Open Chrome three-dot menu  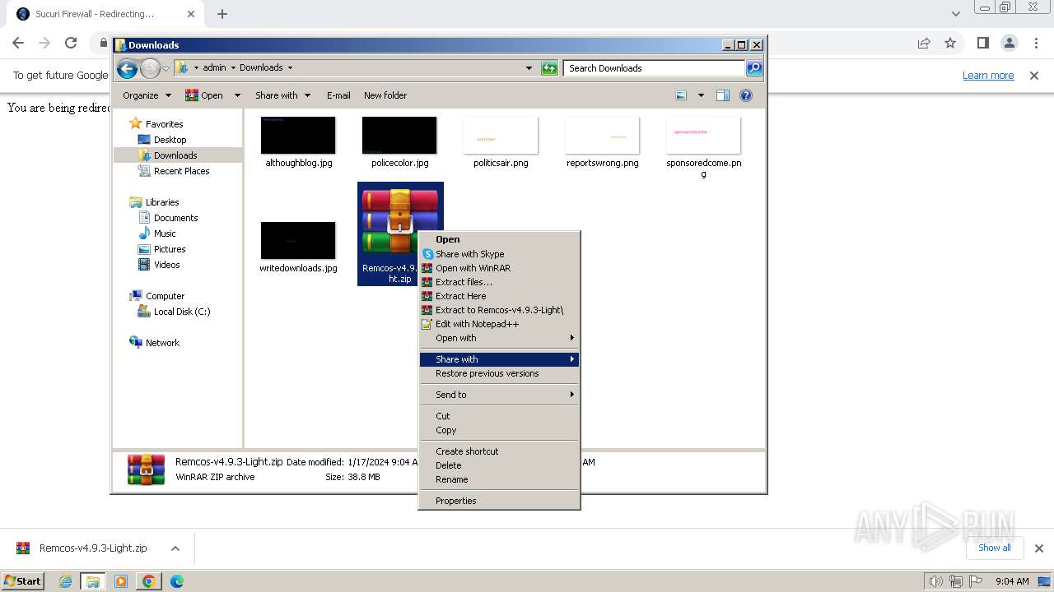click(x=1035, y=43)
